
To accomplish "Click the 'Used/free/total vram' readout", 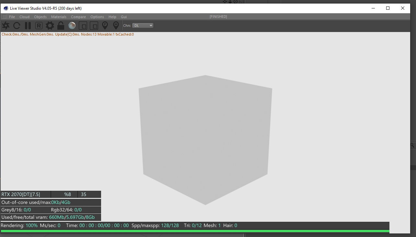I will click(48, 217).
